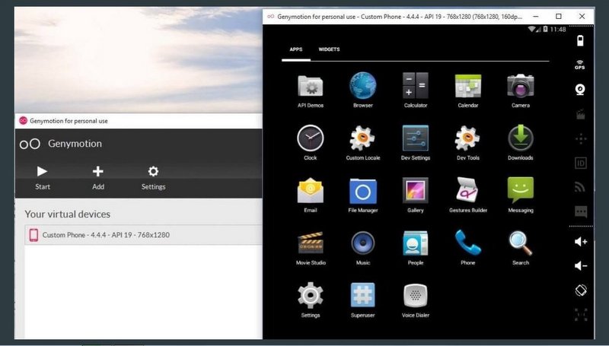Launch the Camera app
The image size is (609, 346).
pyautogui.click(x=521, y=90)
